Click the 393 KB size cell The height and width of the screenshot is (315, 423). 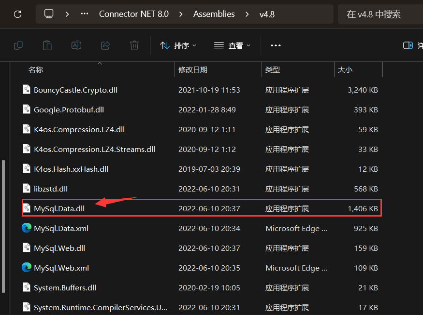tap(366, 110)
